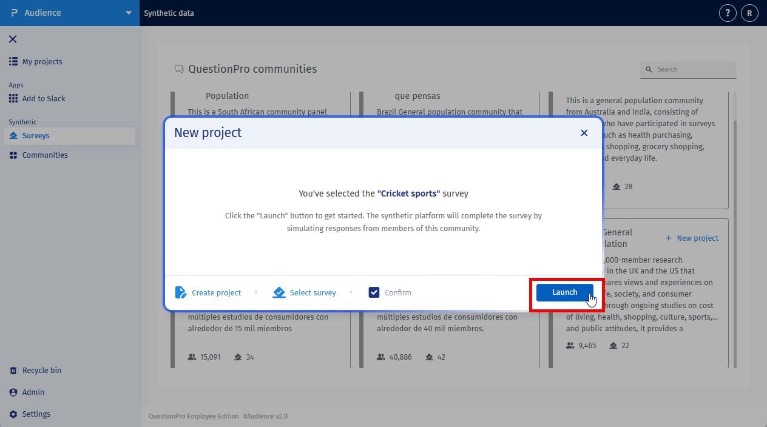Click the Create project step icon

tap(181, 292)
